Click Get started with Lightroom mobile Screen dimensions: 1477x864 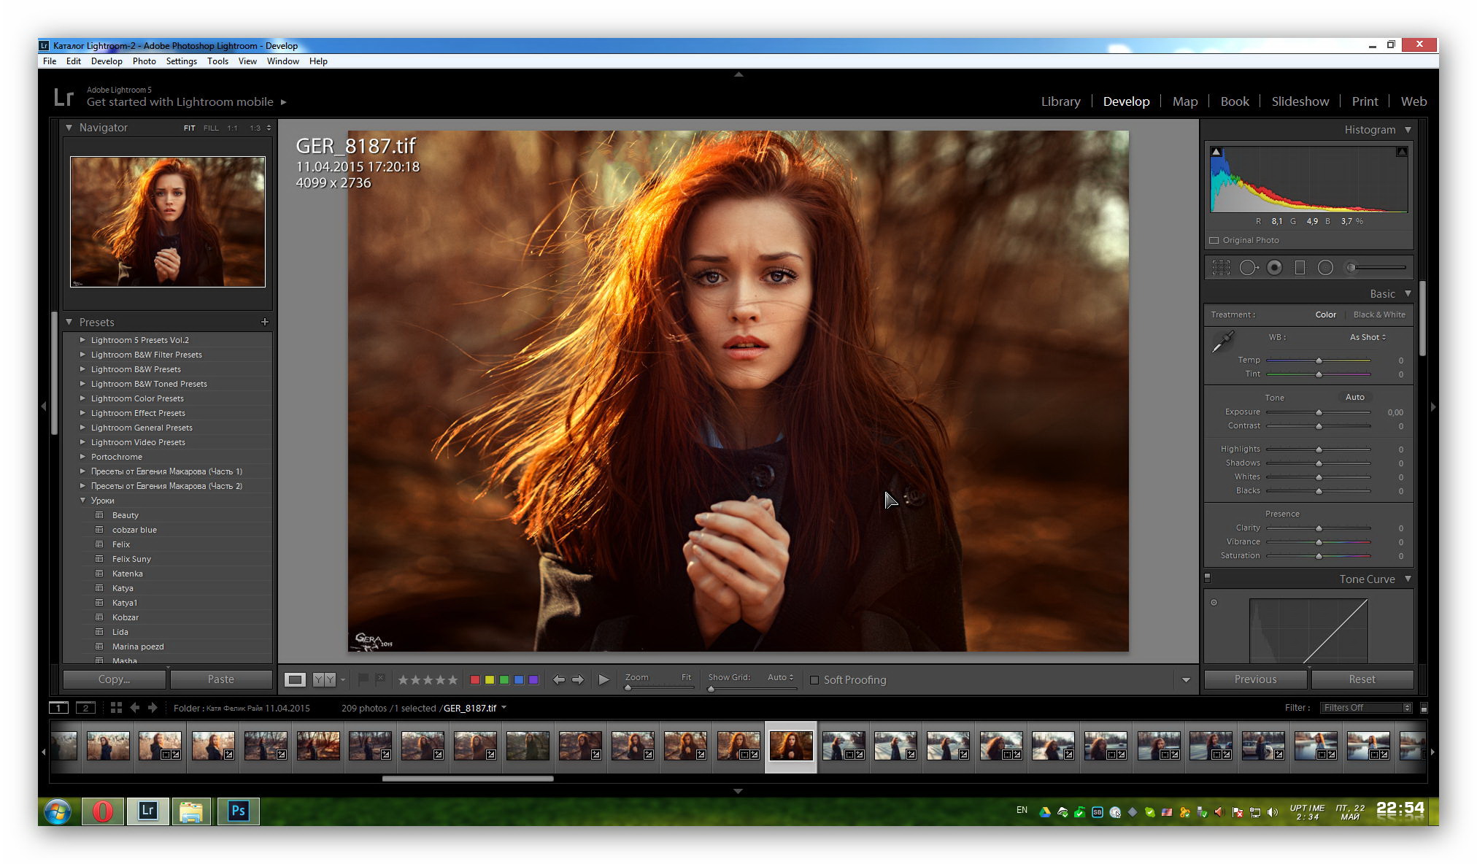point(180,102)
